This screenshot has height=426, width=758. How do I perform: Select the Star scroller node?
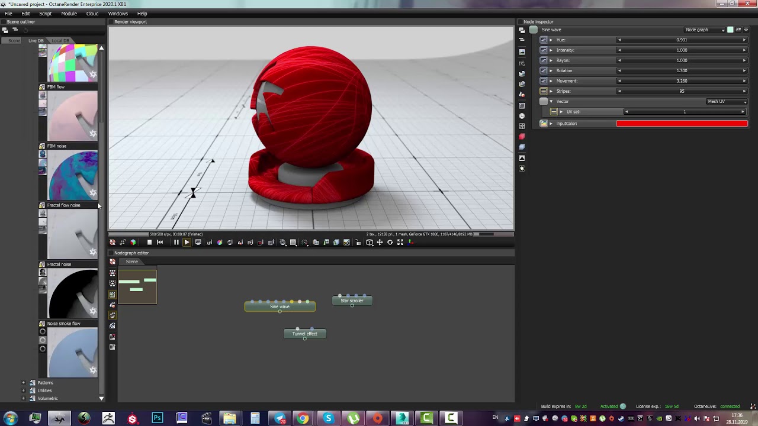[x=352, y=301]
